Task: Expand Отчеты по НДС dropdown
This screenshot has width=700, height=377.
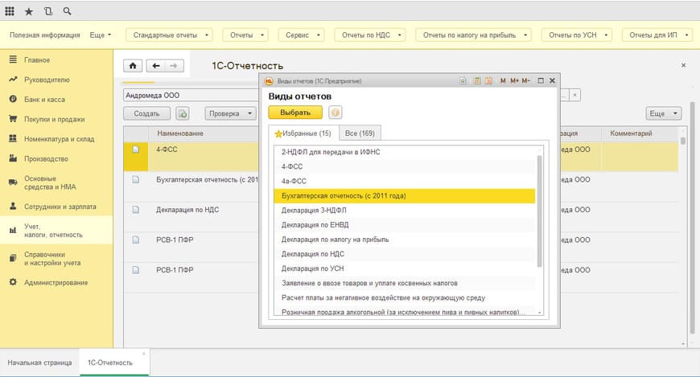Action: pyautogui.click(x=369, y=35)
